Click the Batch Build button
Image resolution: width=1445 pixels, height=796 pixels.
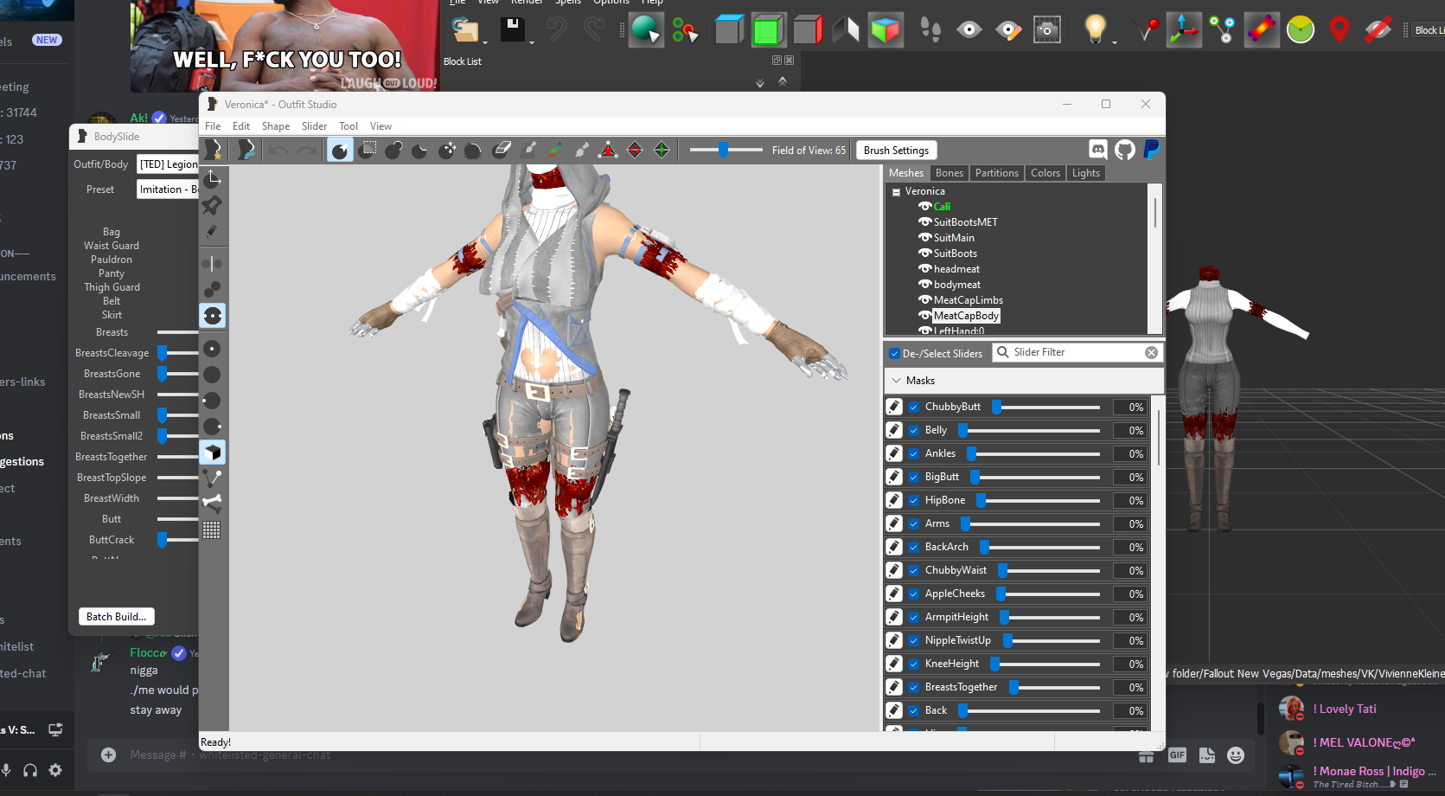coord(116,617)
